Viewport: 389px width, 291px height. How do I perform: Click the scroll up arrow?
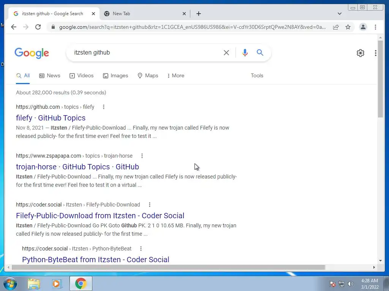pyautogui.click(x=380, y=38)
